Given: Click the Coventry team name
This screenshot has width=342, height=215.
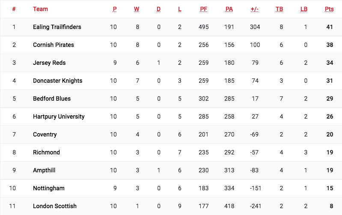Looking at the screenshot, I should coord(45,134).
